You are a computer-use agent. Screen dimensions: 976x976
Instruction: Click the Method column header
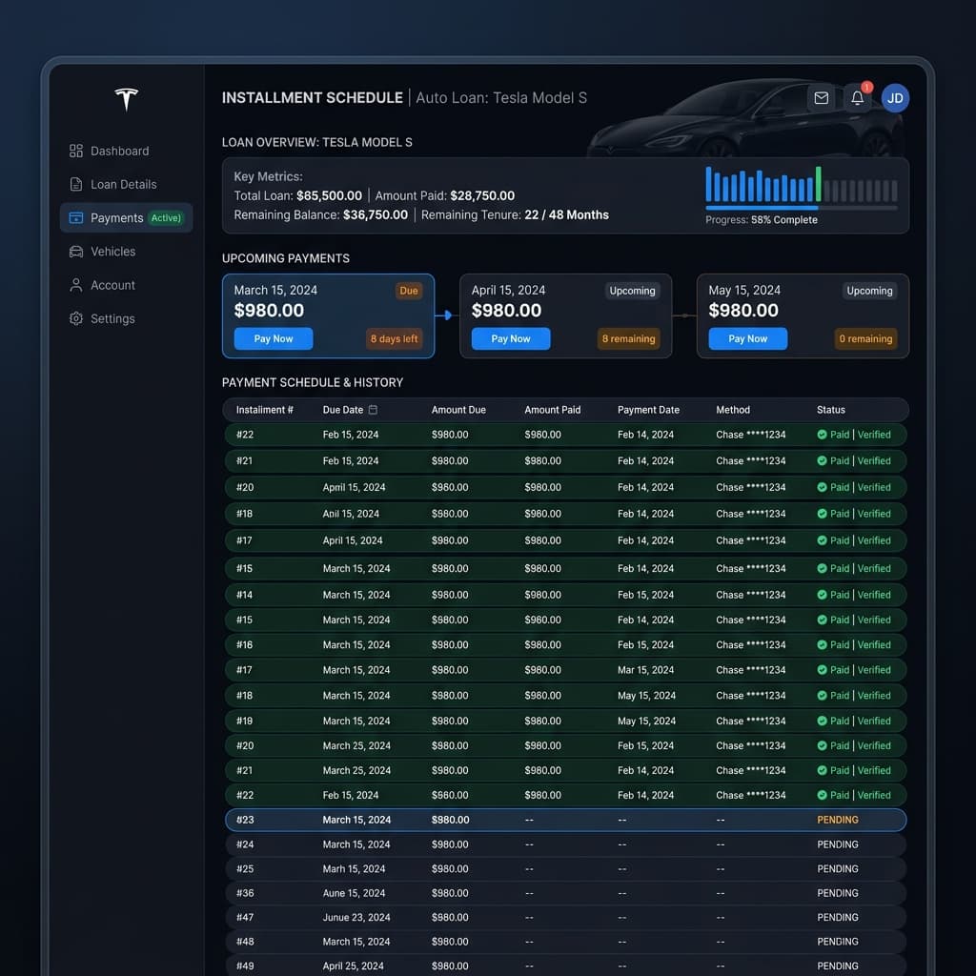point(733,410)
